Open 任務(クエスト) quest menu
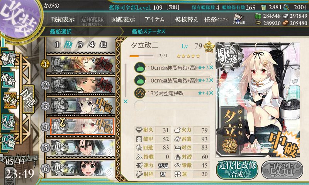Image resolution: width=309 pixels, height=185 pixels. coord(216,19)
